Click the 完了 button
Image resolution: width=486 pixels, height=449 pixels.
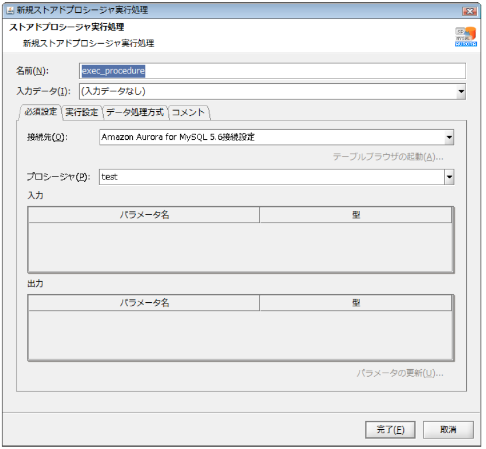(x=390, y=430)
